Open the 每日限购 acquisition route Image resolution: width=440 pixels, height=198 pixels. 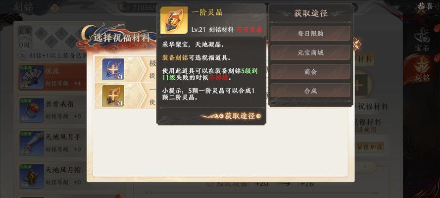[310, 33]
